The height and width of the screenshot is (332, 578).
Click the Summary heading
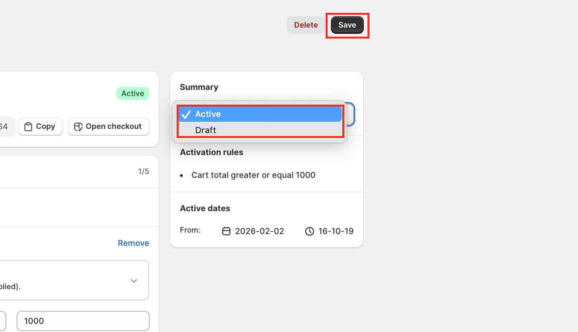pyautogui.click(x=199, y=87)
